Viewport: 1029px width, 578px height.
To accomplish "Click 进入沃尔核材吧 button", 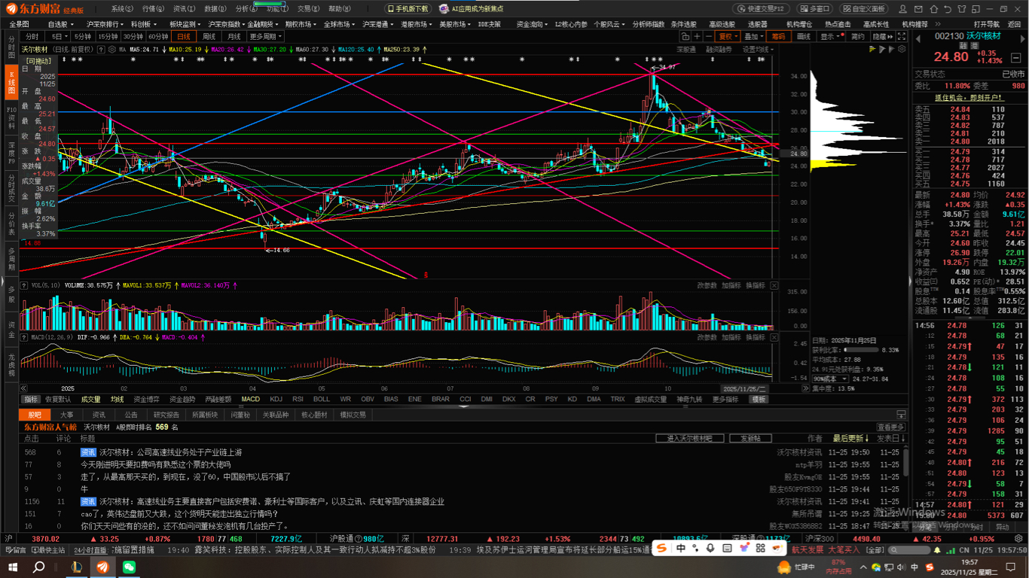I will [690, 438].
